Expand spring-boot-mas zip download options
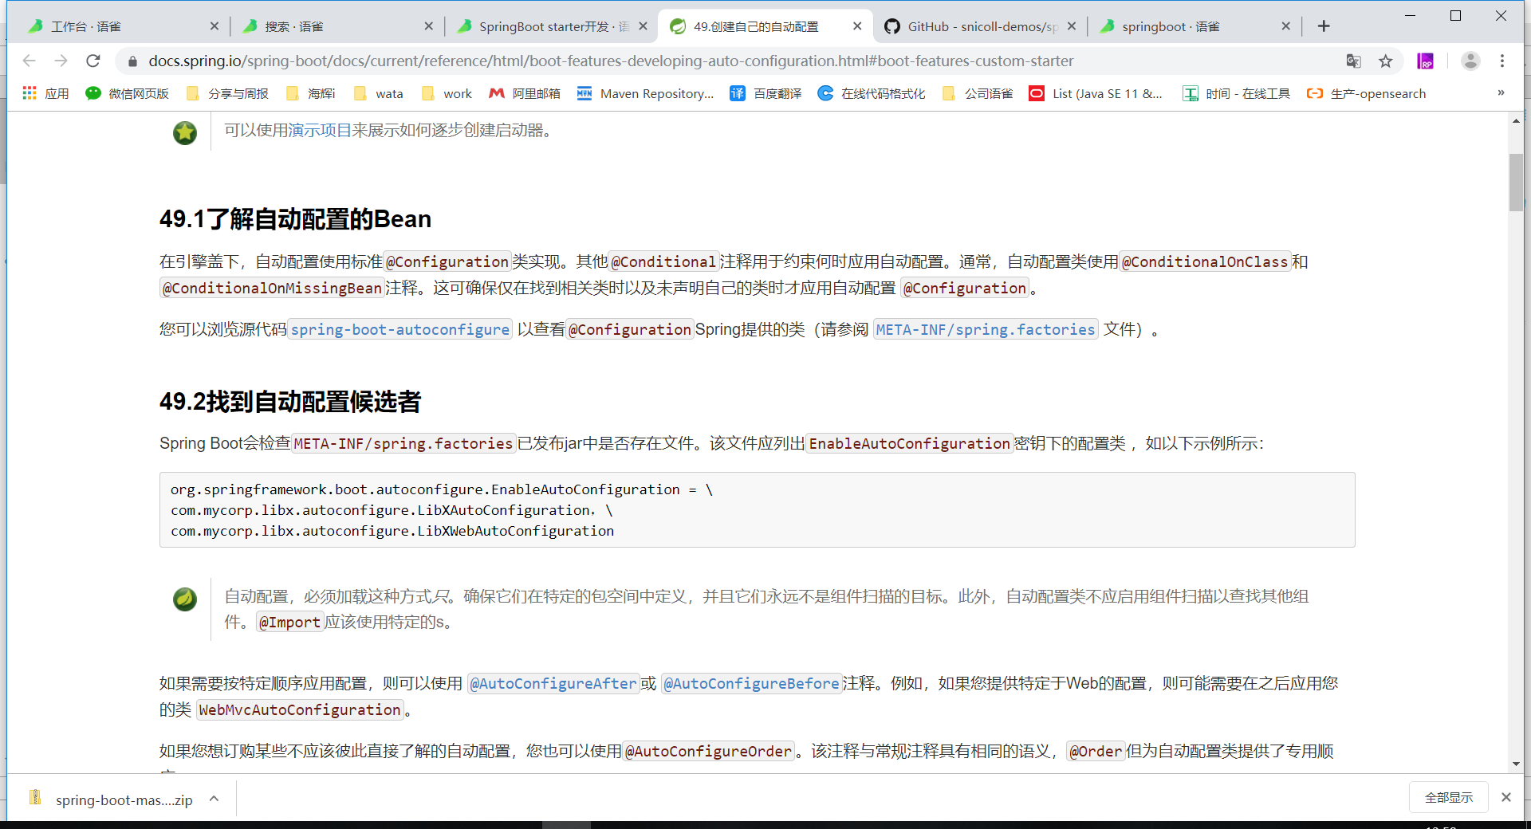The width and height of the screenshot is (1531, 829). [x=214, y=799]
